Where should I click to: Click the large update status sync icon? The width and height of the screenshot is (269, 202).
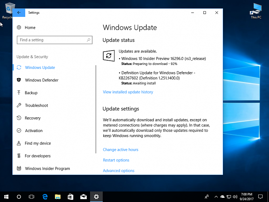[109, 56]
